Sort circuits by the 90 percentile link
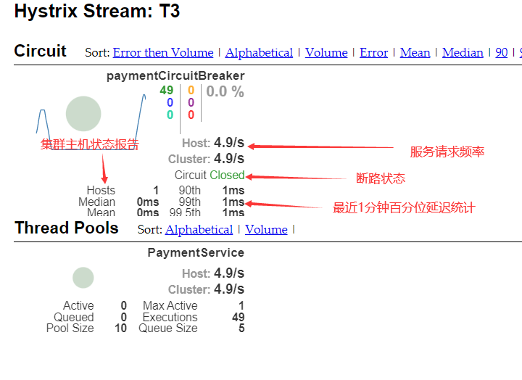 point(502,53)
